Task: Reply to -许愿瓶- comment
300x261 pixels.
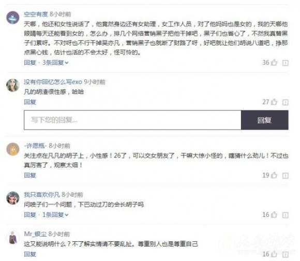Action: (30, 175)
